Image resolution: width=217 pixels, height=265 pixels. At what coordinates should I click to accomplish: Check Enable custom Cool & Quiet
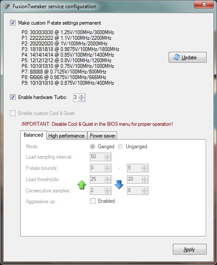pos(13,113)
